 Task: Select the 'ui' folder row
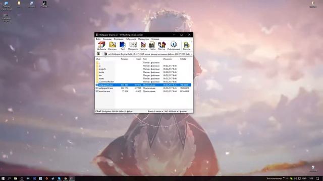click(x=143, y=66)
